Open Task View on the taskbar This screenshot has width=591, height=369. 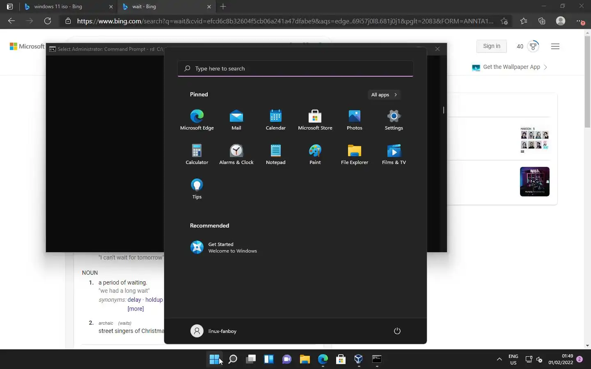(x=251, y=360)
